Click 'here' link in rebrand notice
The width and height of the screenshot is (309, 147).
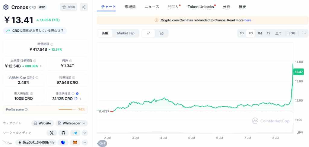tap(248, 20)
